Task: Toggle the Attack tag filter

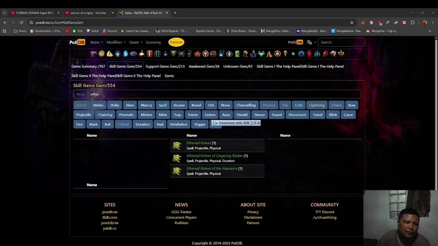Action: [x=81, y=105]
